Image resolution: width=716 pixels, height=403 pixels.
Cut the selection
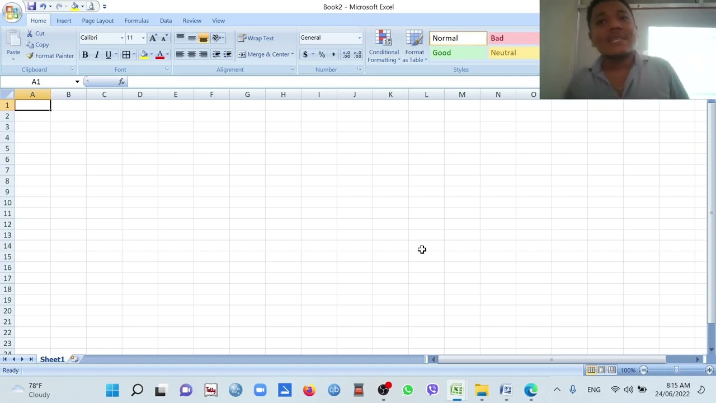(x=36, y=34)
